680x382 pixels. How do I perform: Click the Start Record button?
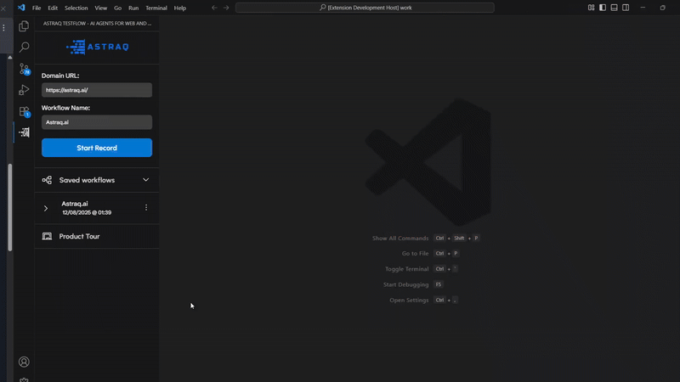(97, 148)
